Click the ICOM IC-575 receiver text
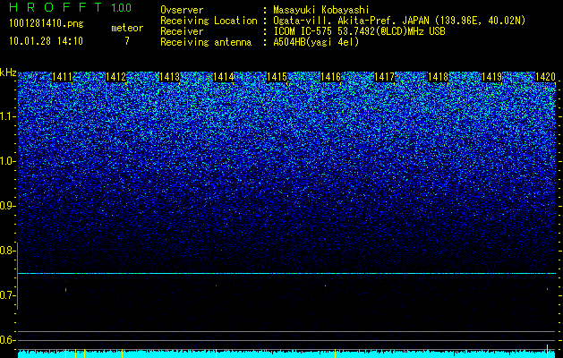This screenshot has width=563, height=358. click(x=359, y=31)
